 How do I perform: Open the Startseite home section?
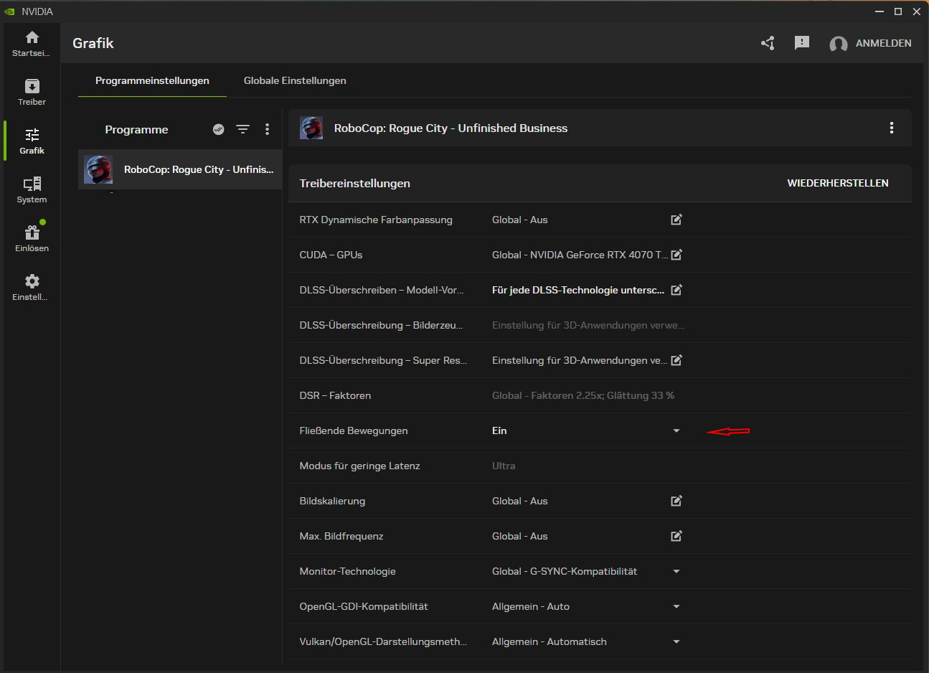(32, 44)
